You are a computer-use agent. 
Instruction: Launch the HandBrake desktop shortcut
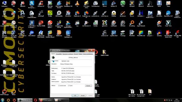point(68,4)
